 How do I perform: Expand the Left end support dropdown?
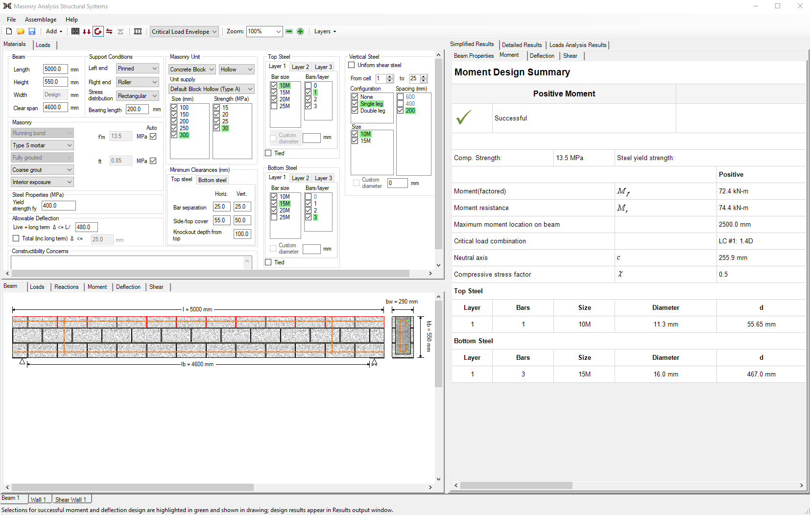pyautogui.click(x=138, y=69)
